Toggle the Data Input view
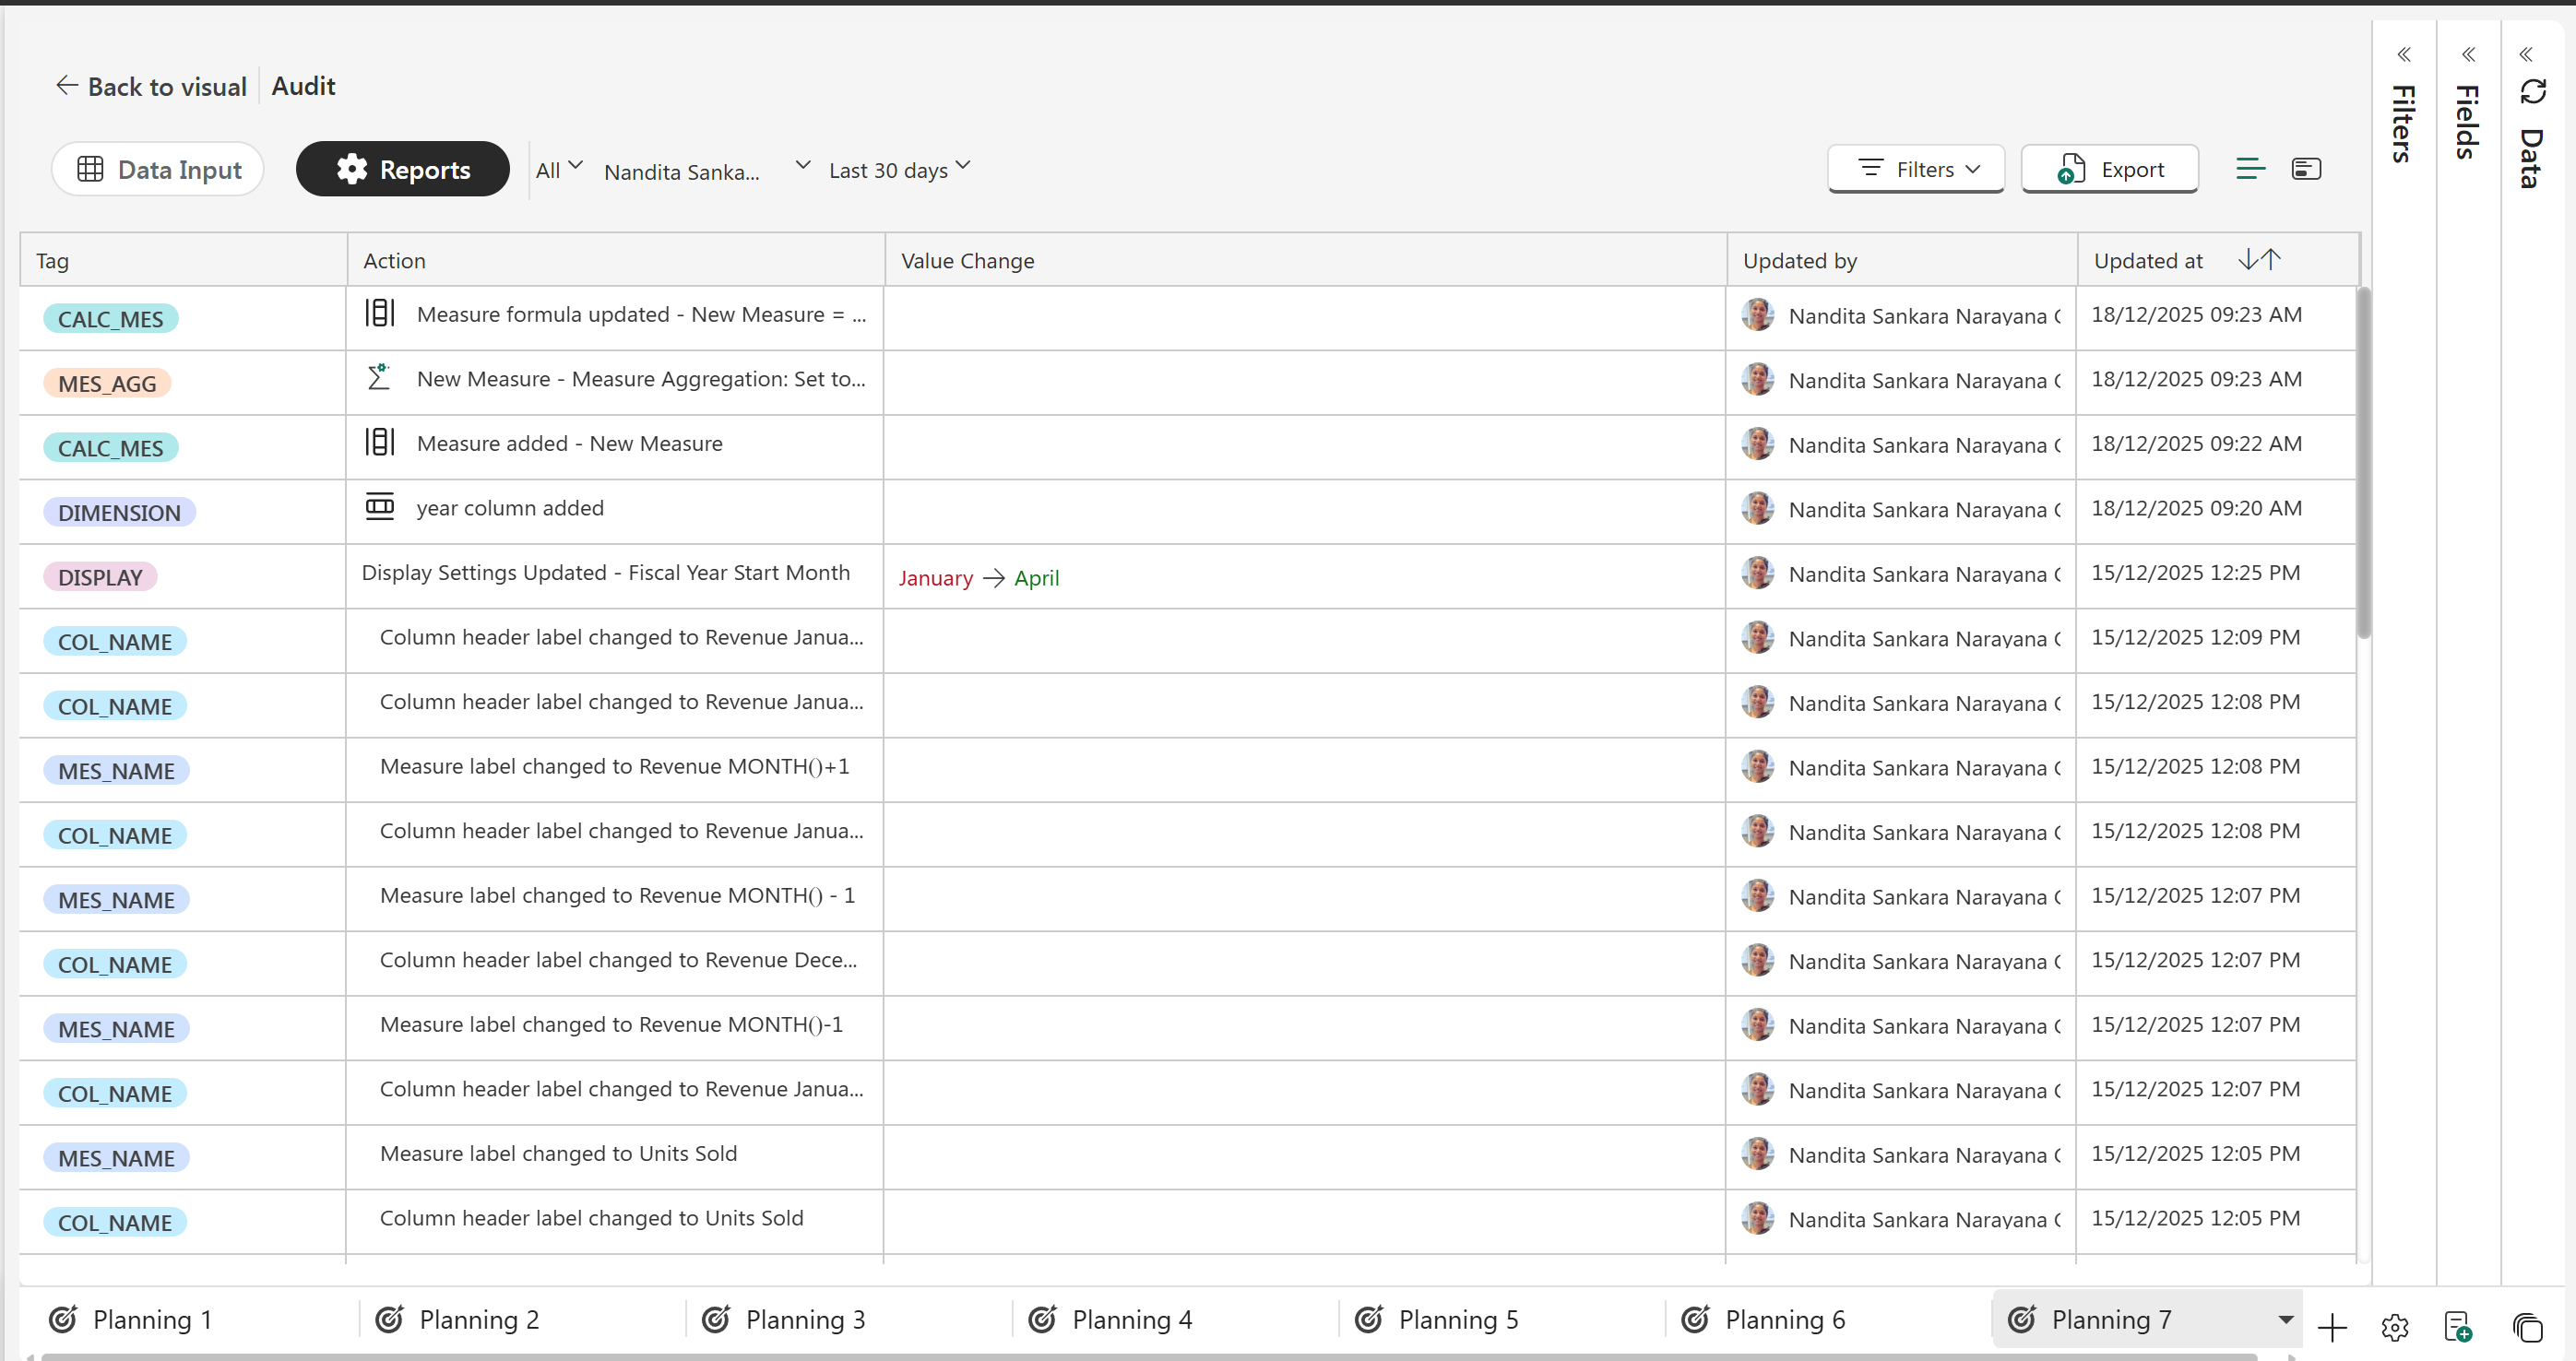The image size is (2576, 1361). (x=158, y=169)
